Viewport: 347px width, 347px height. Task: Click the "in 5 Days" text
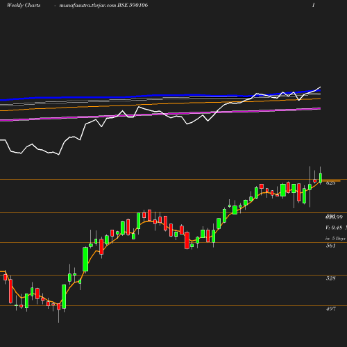[x=335, y=239]
